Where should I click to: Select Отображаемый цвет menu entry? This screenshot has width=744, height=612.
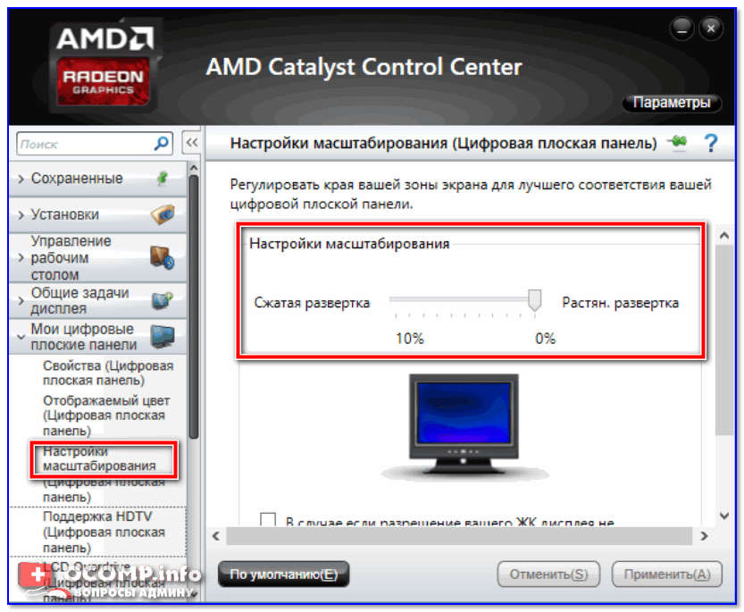106,415
